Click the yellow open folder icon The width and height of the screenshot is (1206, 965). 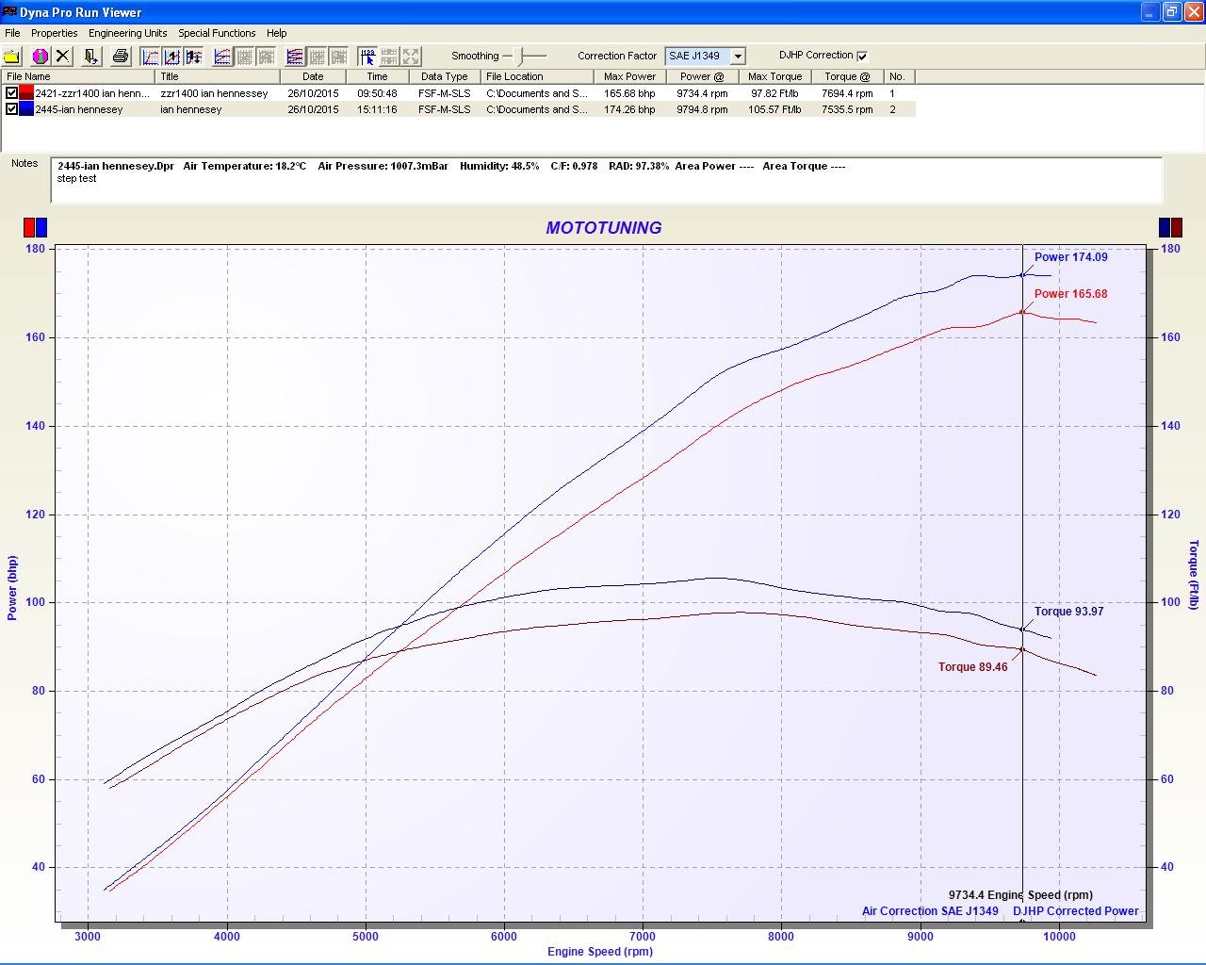pyautogui.click(x=12, y=57)
